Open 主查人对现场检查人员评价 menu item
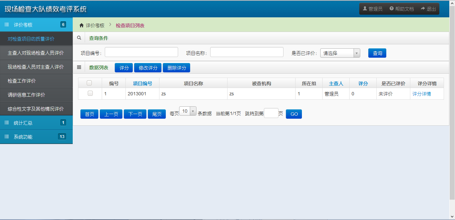The width and height of the screenshot is (455, 220). 36,53
